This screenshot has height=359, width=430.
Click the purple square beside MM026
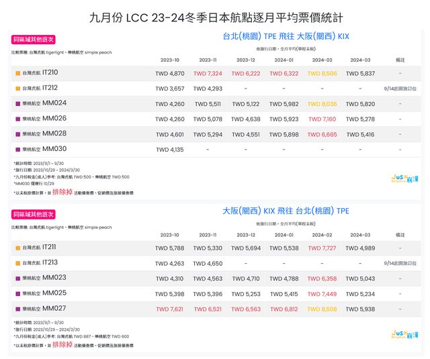pyautogui.click(x=17, y=119)
